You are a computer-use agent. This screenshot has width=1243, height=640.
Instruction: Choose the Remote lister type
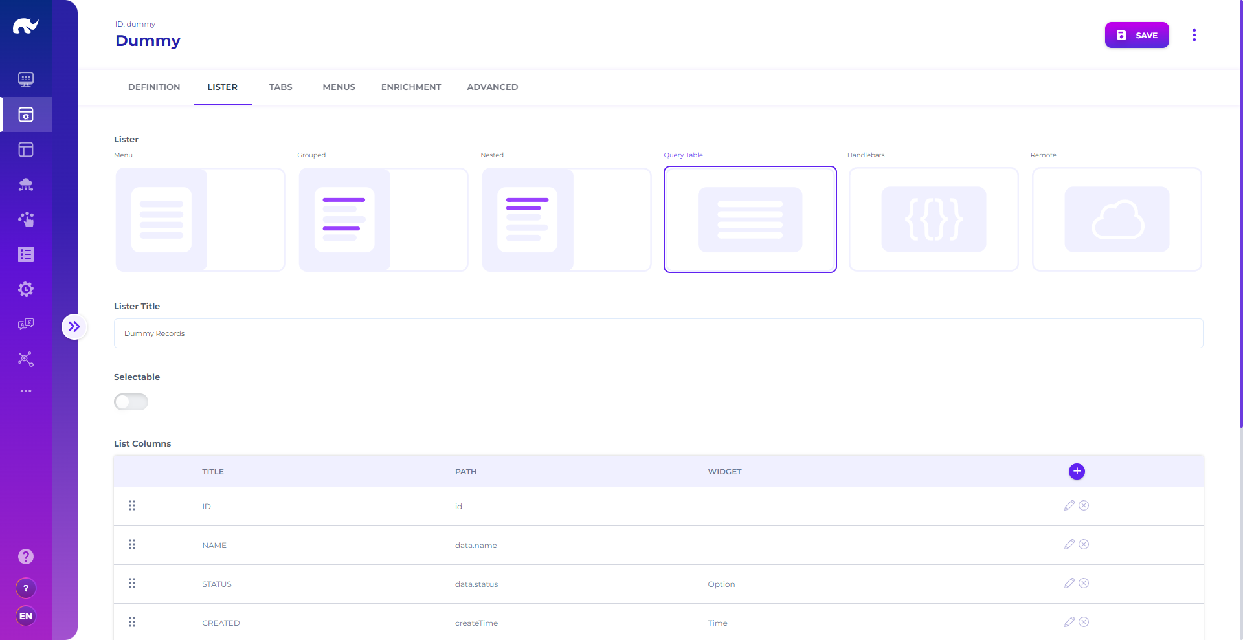click(1116, 219)
